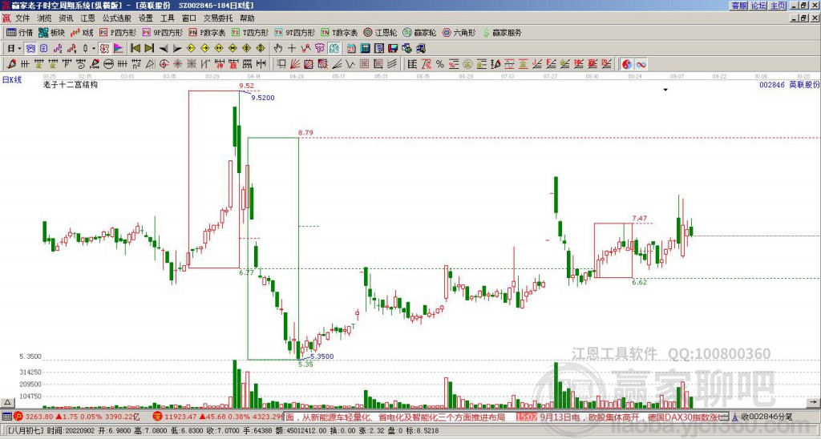Viewport: 821px width, 439px height.
Task: Click the 7.47 price level label
Action: coord(639,218)
